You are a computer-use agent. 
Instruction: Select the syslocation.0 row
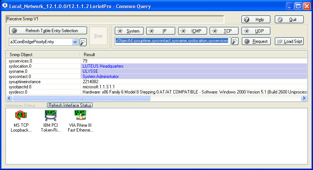[157, 66]
